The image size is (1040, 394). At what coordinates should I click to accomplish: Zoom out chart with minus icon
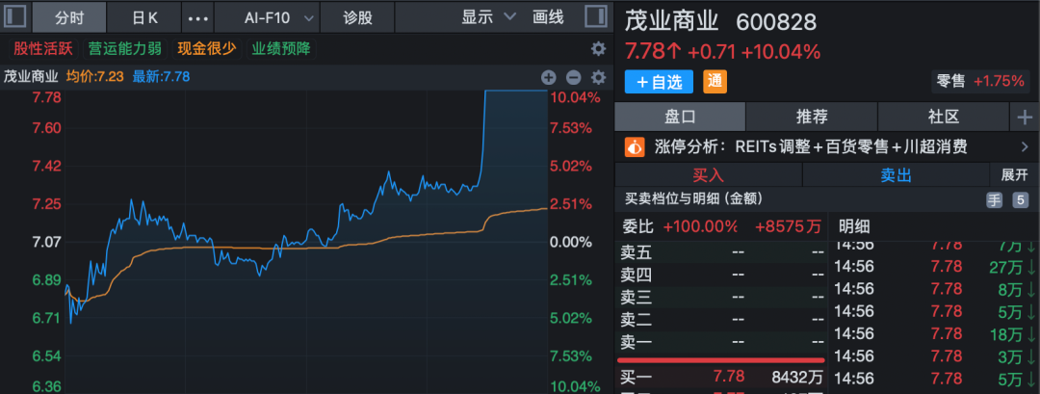point(573,77)
